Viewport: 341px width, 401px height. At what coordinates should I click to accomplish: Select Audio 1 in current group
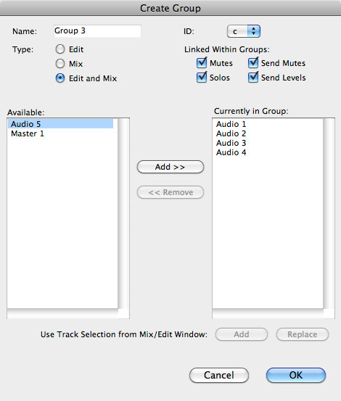tap(268, 124)
